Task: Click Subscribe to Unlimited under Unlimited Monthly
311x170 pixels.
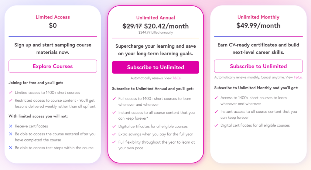Action: point(258,66)
